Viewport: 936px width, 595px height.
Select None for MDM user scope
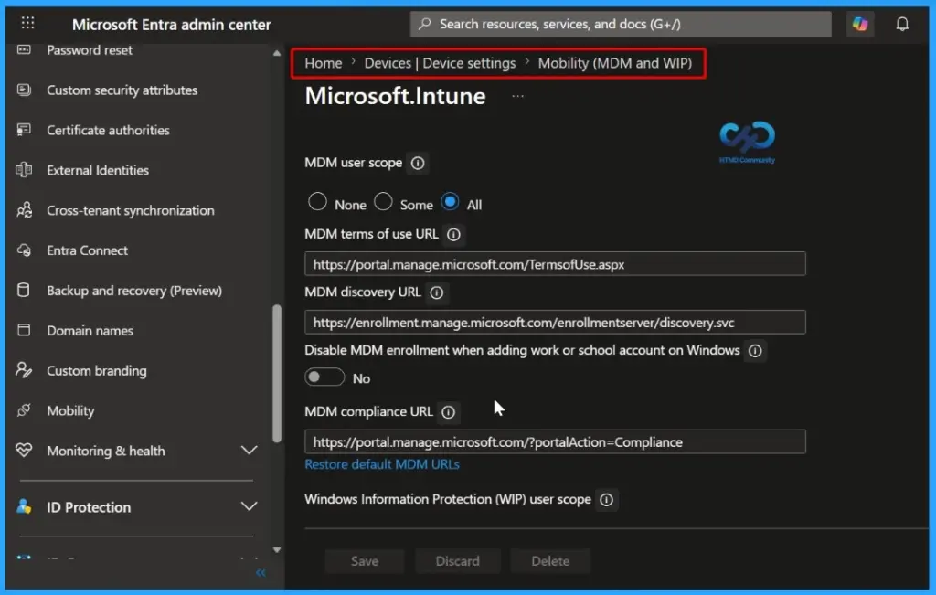click(317, 202)
